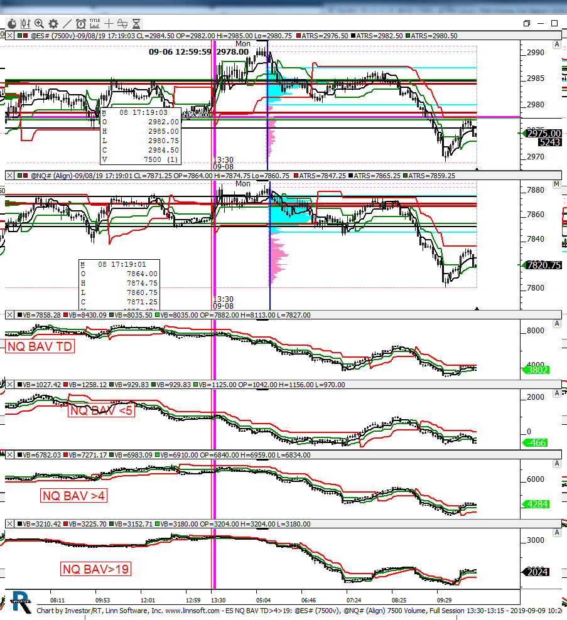Click the 07:24 time axis label
This screenshot has width=567, height=620.
pyautogui.click(x=354, y=600)
